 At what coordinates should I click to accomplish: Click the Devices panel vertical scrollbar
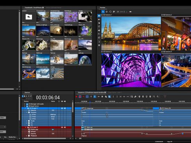(x=73, y=108)
